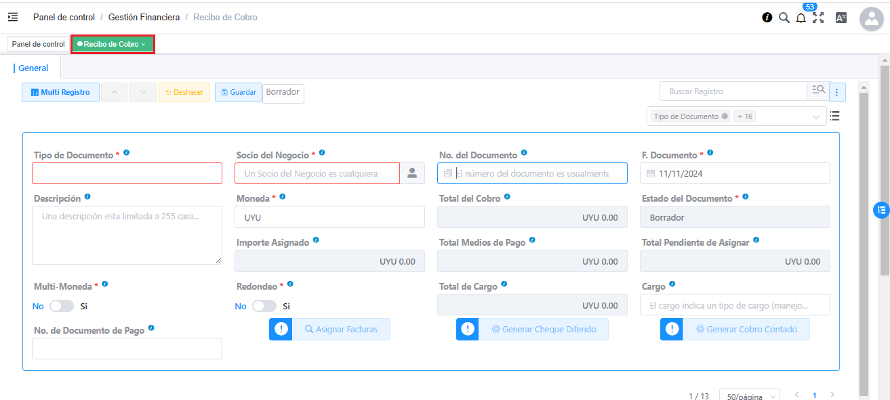Select the General tab

(33, 68)
